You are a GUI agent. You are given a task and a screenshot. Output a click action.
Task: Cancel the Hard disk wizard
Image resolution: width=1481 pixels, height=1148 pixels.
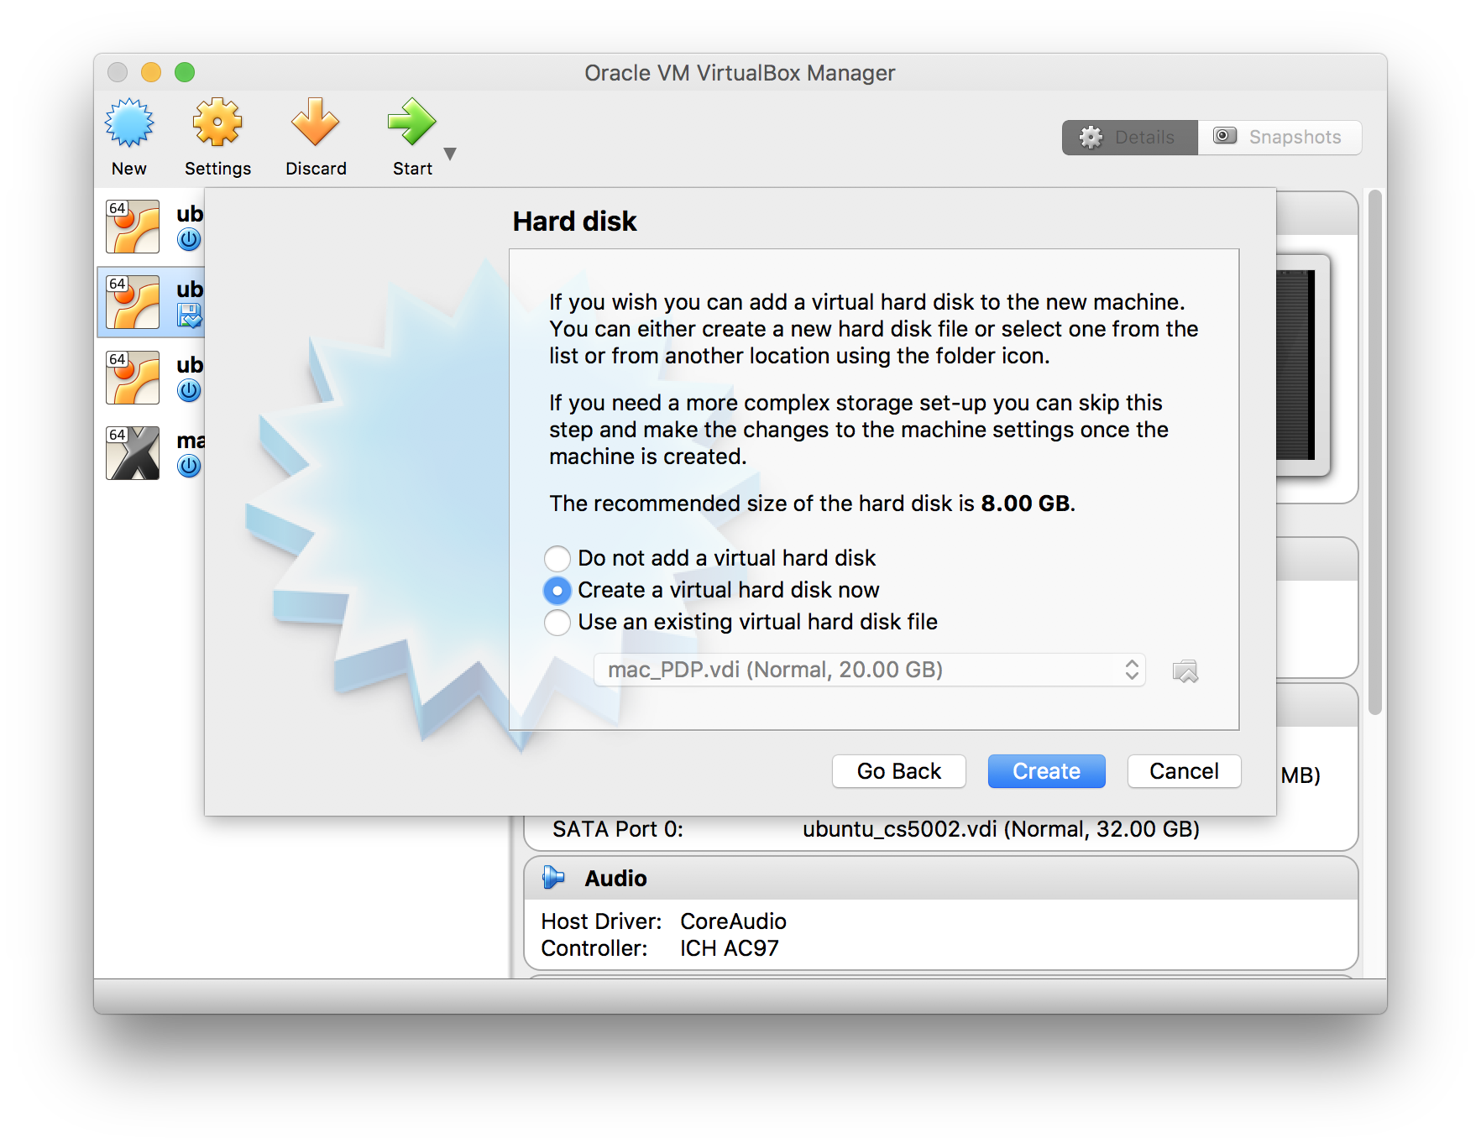point(1184,771)
